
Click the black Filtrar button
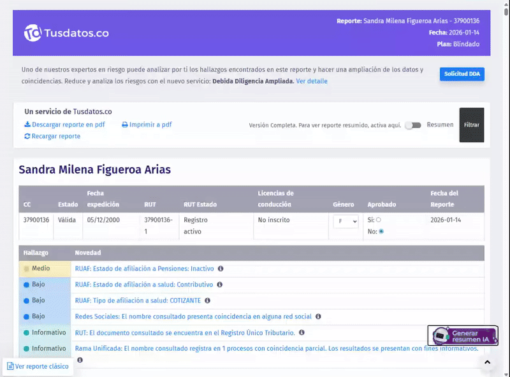tap(472, 125)
